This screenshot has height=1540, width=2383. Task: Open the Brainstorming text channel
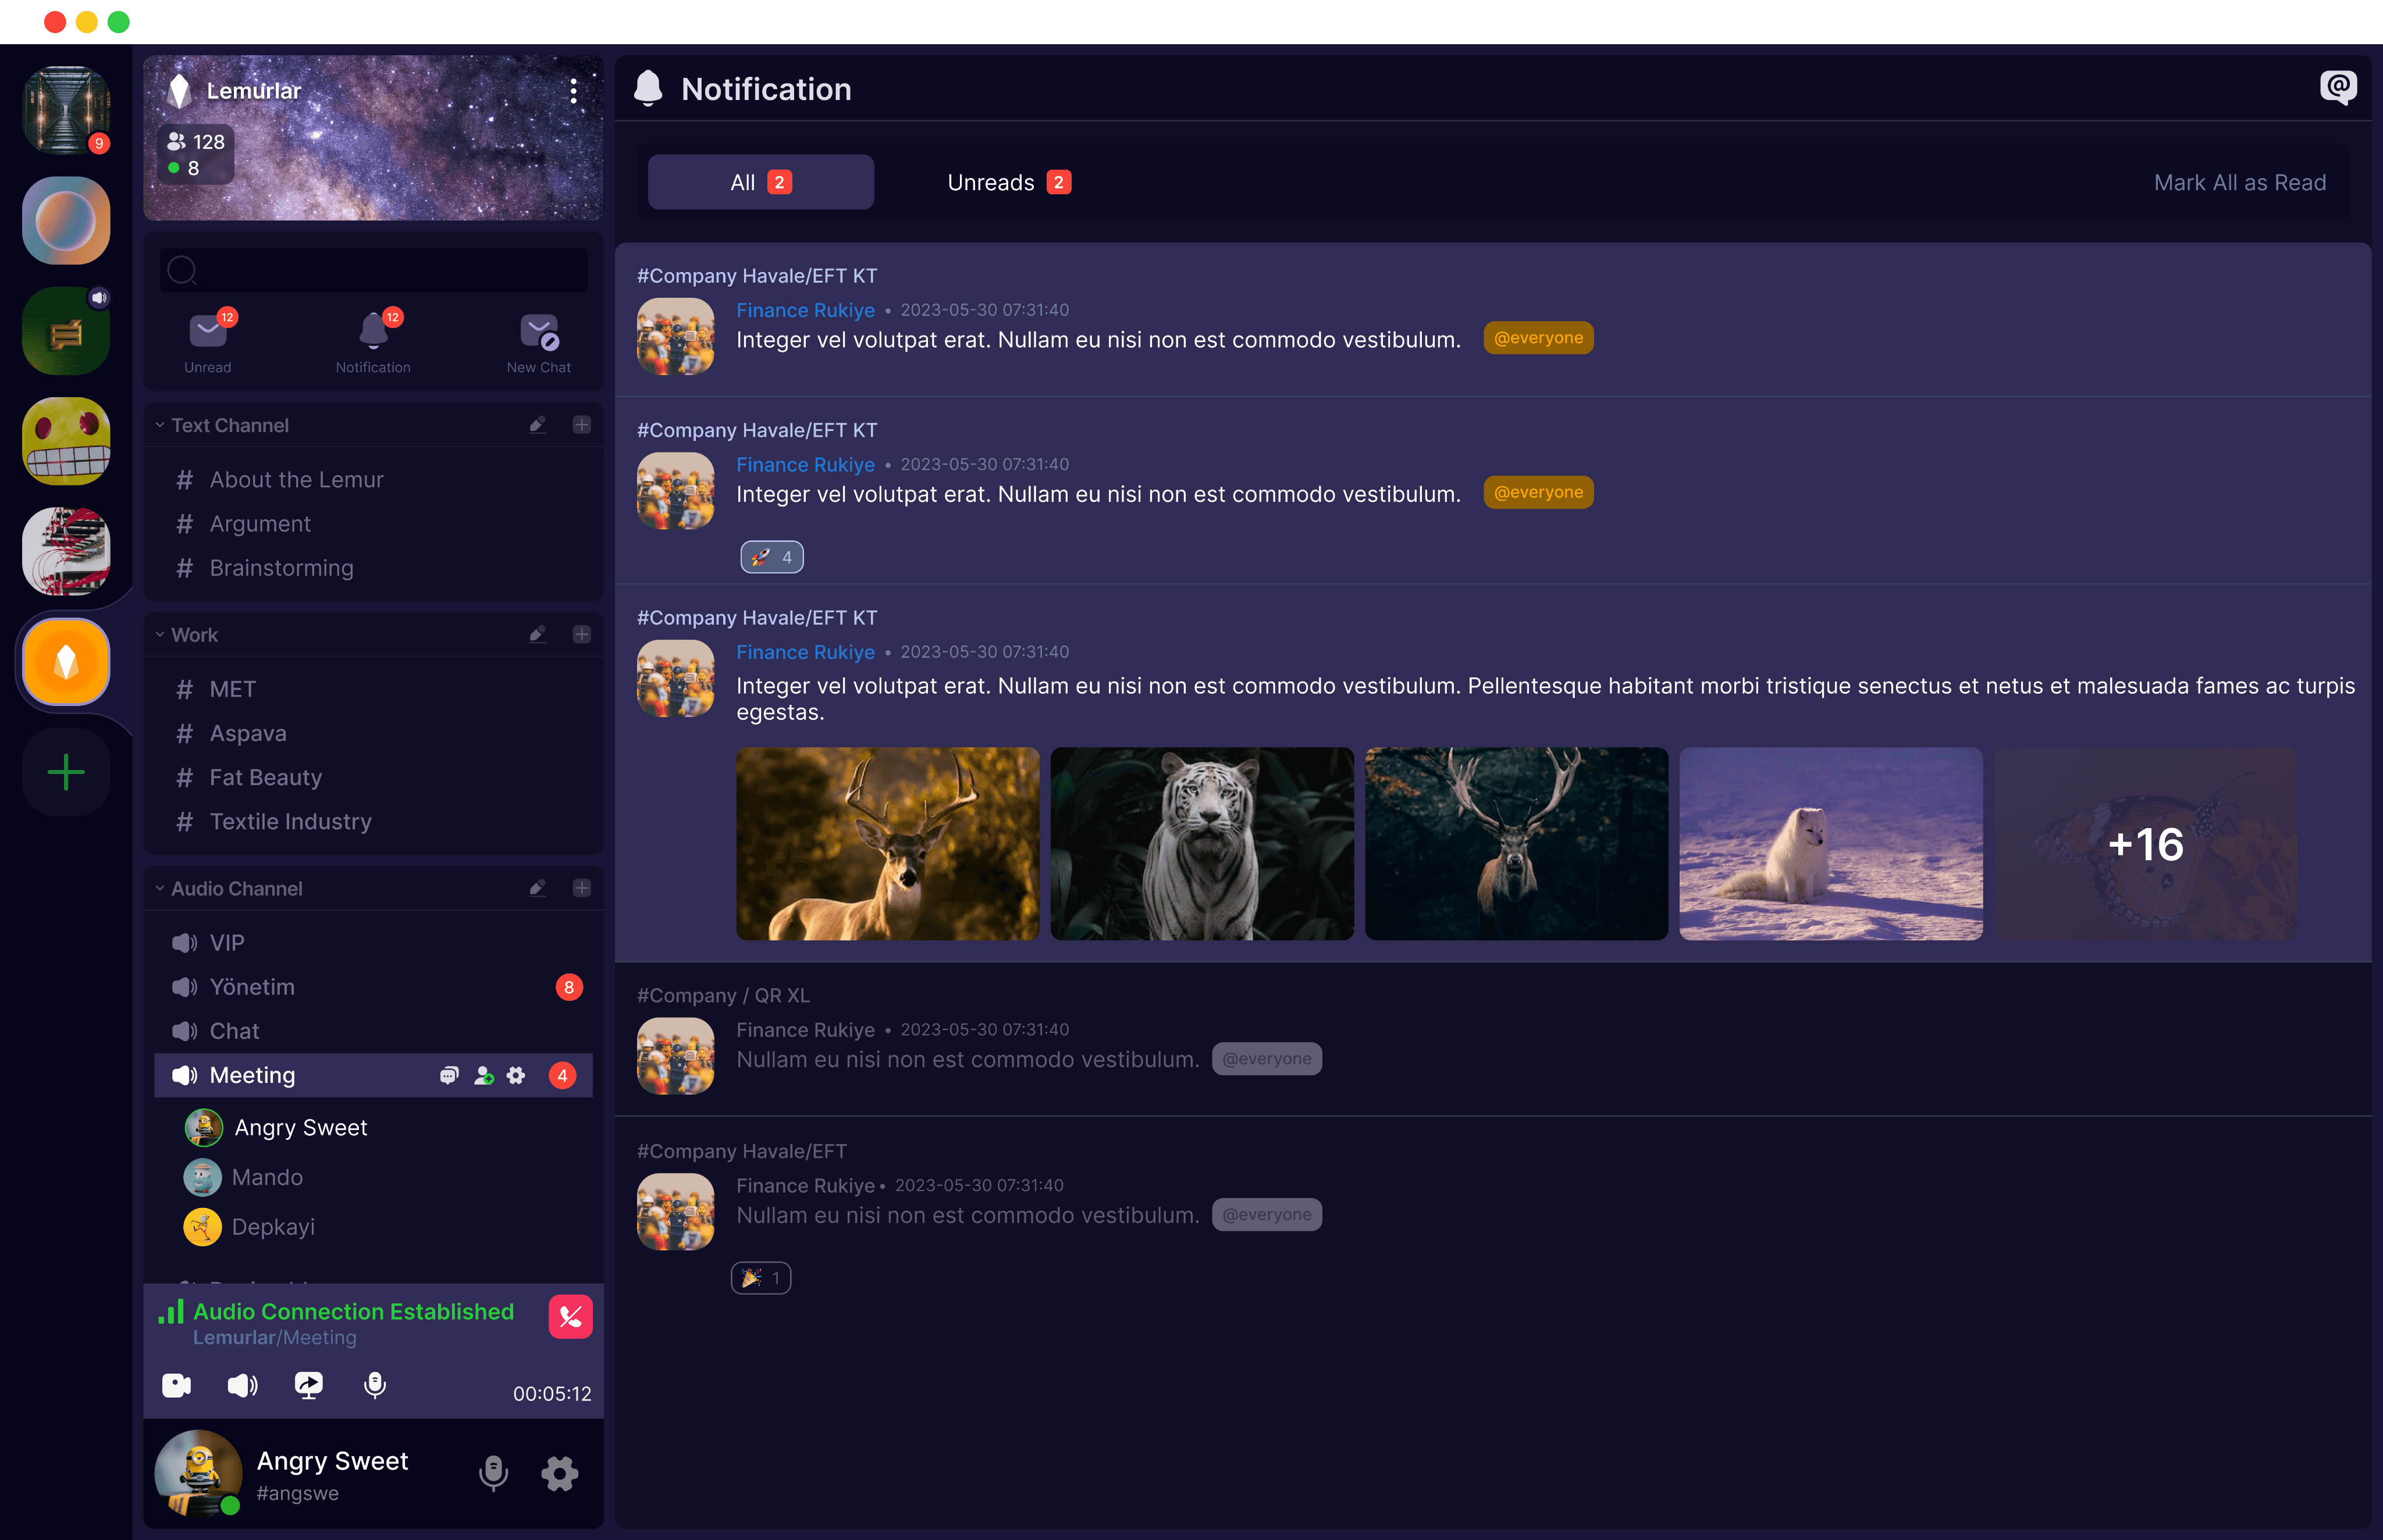tap(281, 568)
